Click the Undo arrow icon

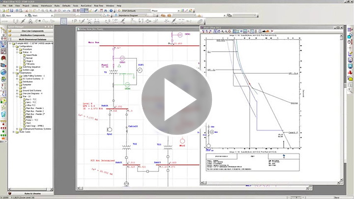(64, 11)
